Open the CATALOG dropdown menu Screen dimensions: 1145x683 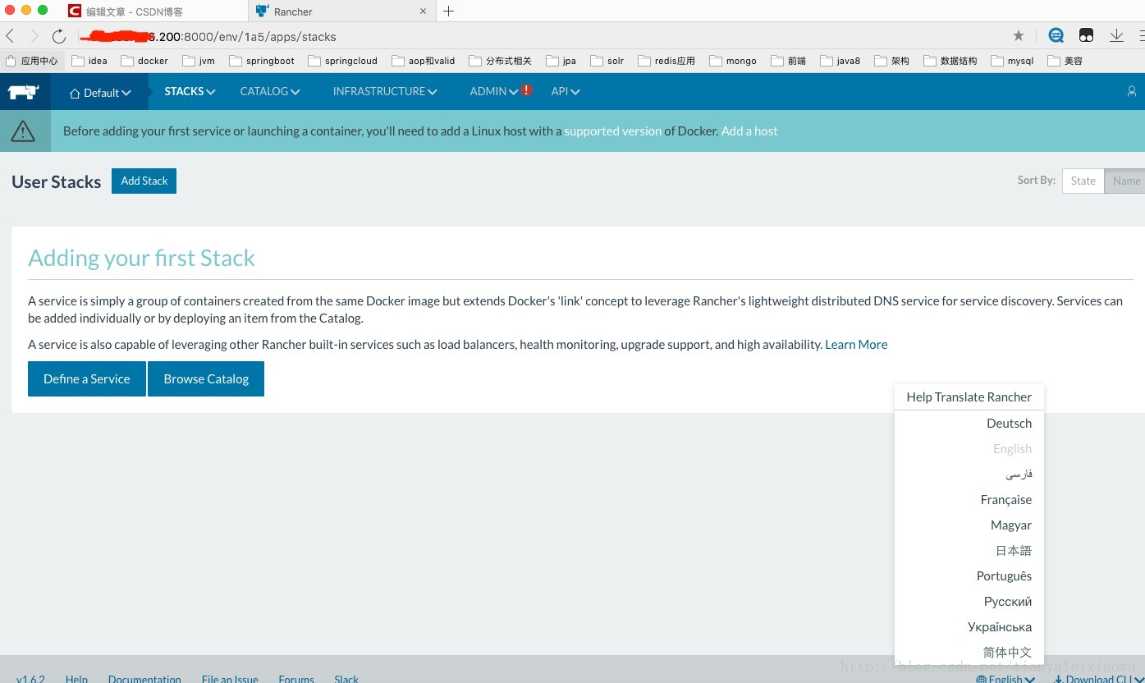270,91
